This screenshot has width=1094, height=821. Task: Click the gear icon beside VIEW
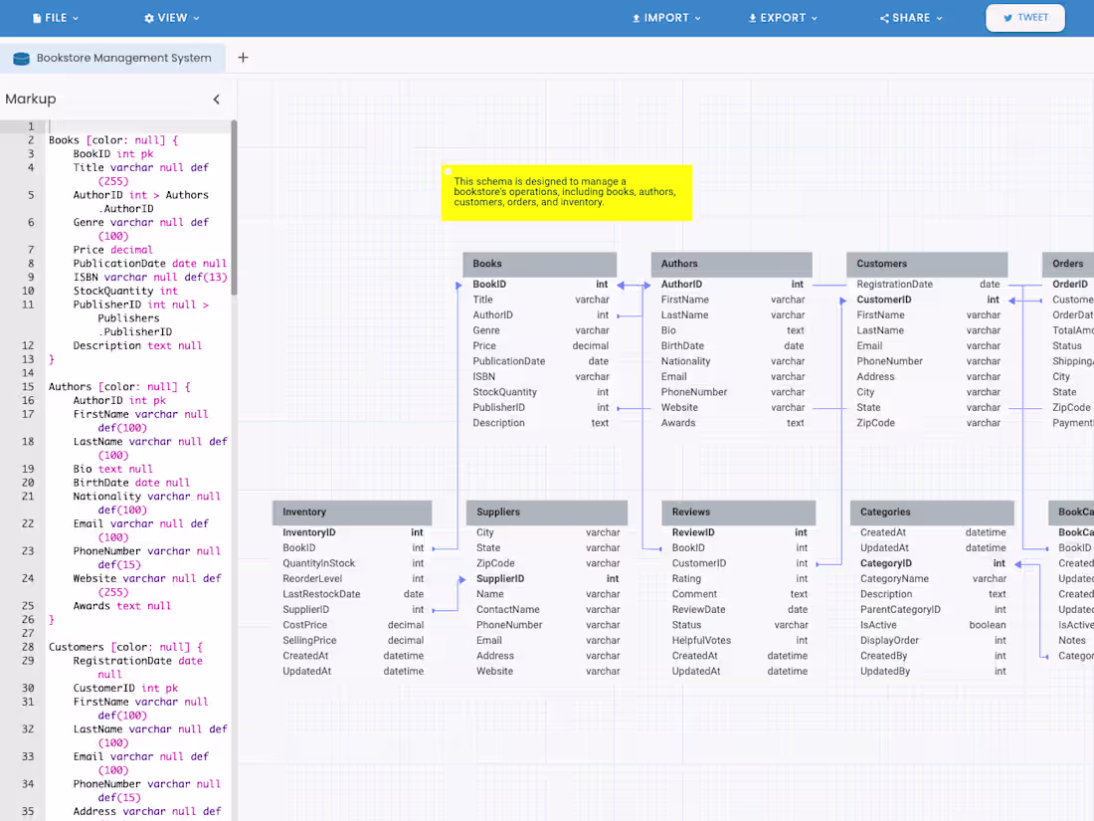149,18
